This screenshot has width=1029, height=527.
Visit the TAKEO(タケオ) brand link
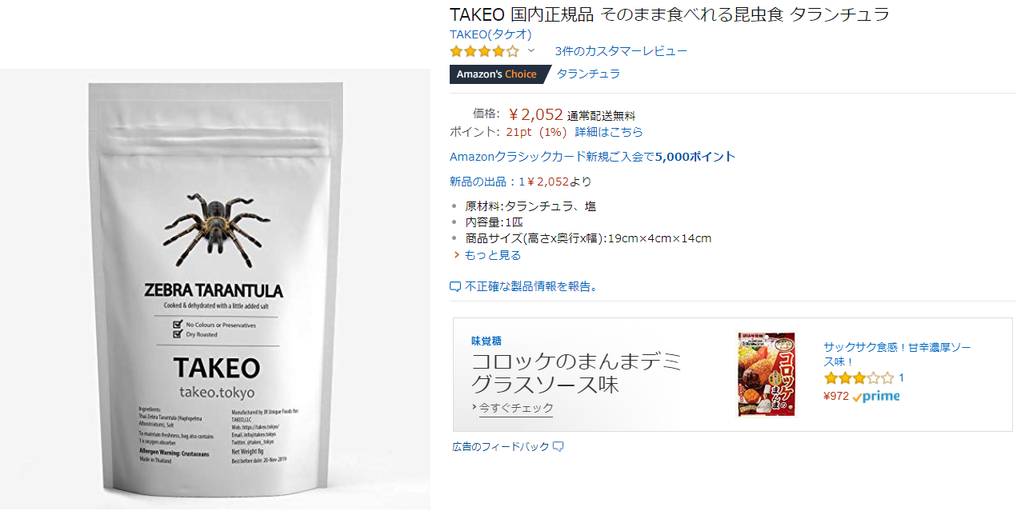[490, 34]
